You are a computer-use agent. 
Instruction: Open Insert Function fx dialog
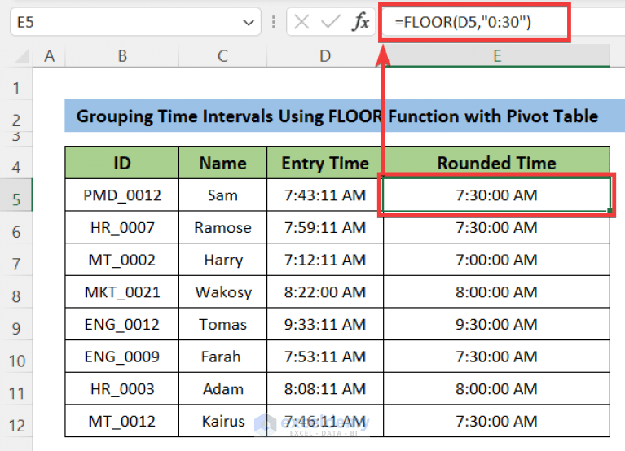click(x=361, y=22)
